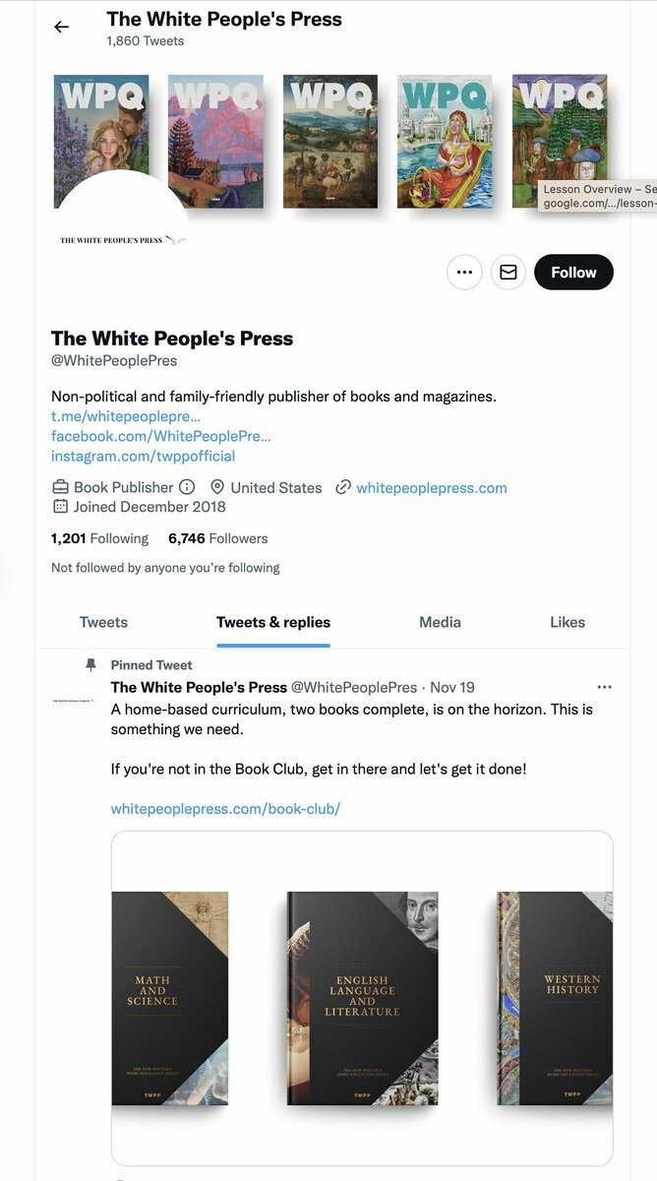Screen dimensions: 657x1181
Task: Switch to the Tweets tab
Action: pos(103,622)
